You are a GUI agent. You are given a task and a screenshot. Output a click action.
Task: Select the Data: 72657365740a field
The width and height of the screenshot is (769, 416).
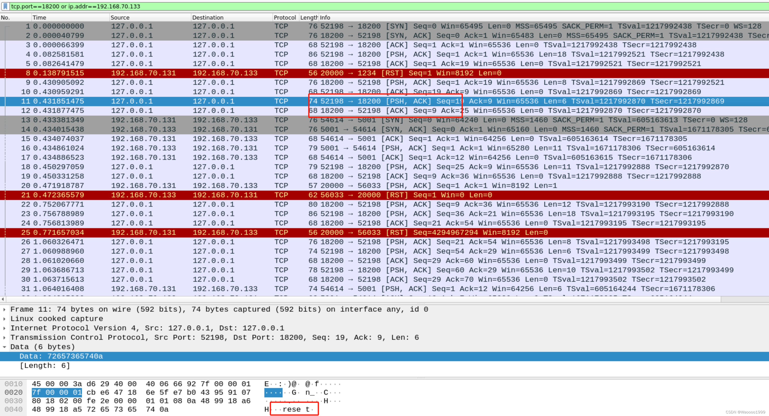pyautogui.click(x=385, y=356)
